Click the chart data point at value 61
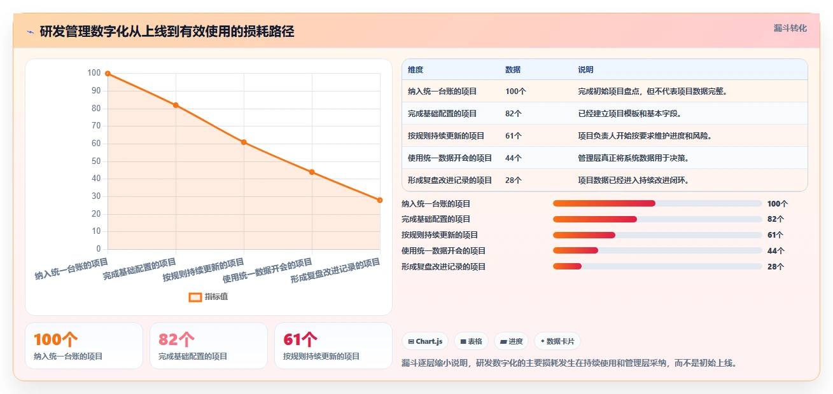The width and height of the screenshot is (833, 394). point(244,142)
